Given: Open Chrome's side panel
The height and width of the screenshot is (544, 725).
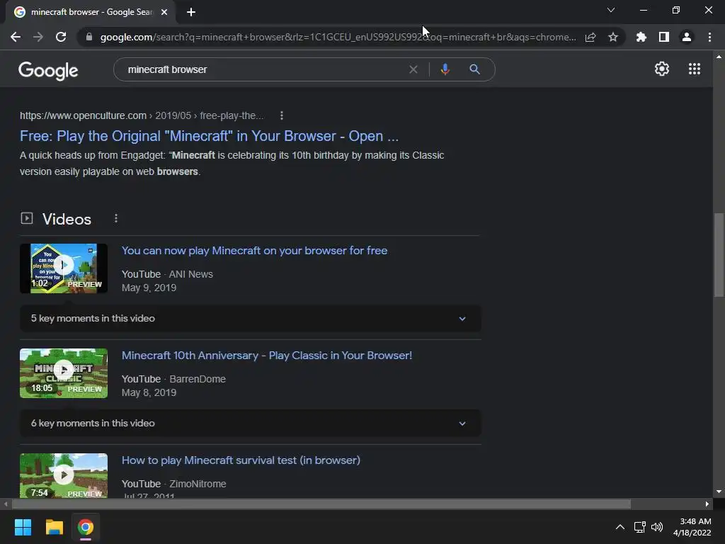Looking at the screenshot, I should [664, 37].
